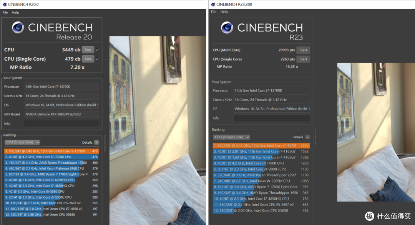This screenshot has height=225, width=415.
Task: Click the R20 CPU score 3449 cb
Action: pyautogui.click(x=71, y=50)
